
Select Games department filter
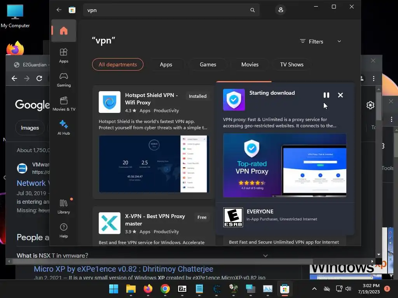coord(208,64)
